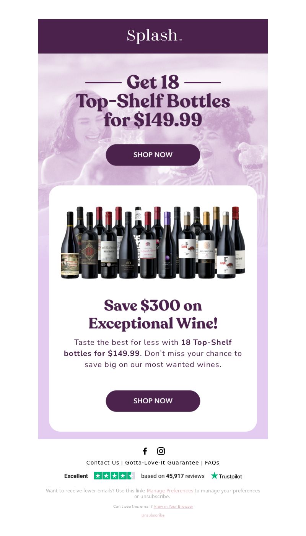Click the Manage Preferences link
Screen dimensions: 306x536
[x=170, y=491]
